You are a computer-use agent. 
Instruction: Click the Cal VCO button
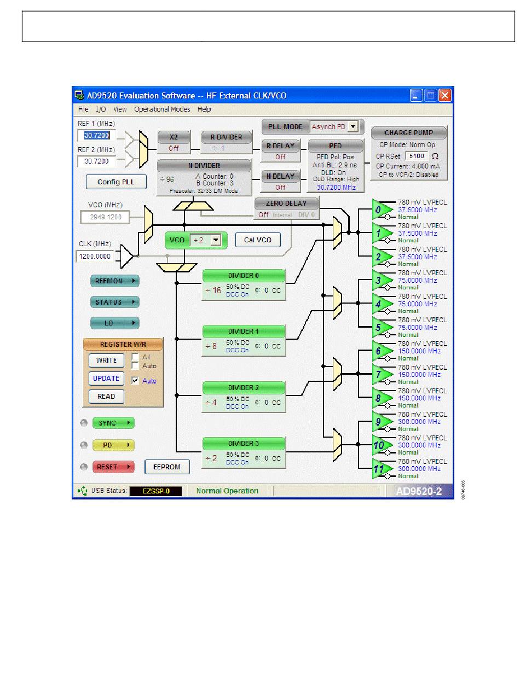pyautogui.click(x=258, y=240)
